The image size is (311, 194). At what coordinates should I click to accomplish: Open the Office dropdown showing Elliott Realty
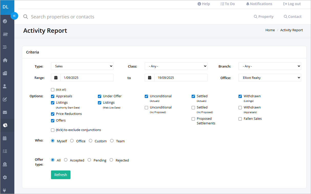270,78
